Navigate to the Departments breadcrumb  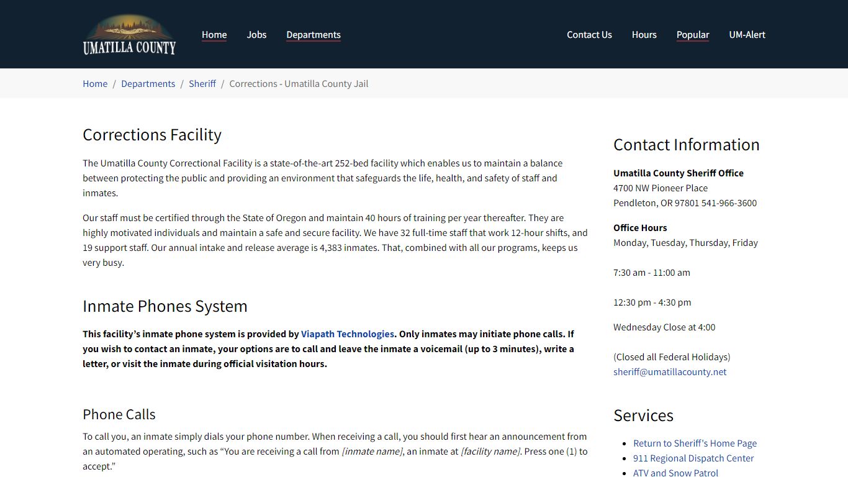(x=148, y=84)
